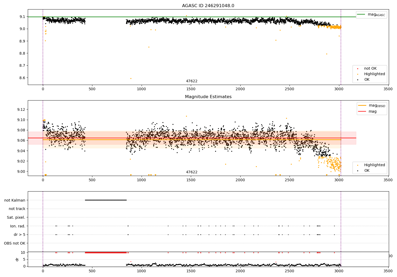
Task: Select the 1500 x-axis tick under the bottom plot
Action: tap(191, 271)
